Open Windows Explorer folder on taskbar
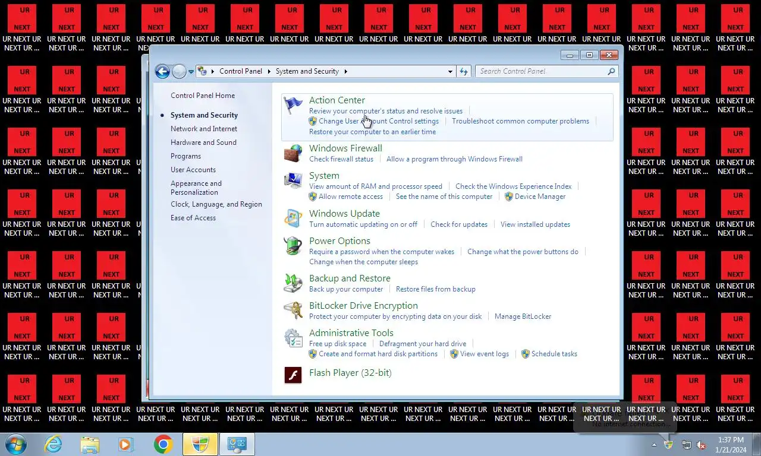Screen dimensions: 761x456 [90, 444]
